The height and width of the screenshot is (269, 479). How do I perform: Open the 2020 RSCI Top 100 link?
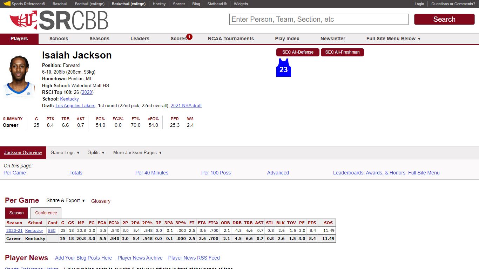tap(87, 92)
